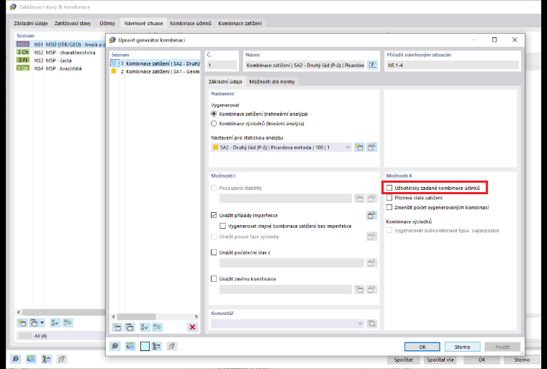Click the copy item icon below generator list
The width and height of the screenshot is (547, 369).
pos(130,327)
